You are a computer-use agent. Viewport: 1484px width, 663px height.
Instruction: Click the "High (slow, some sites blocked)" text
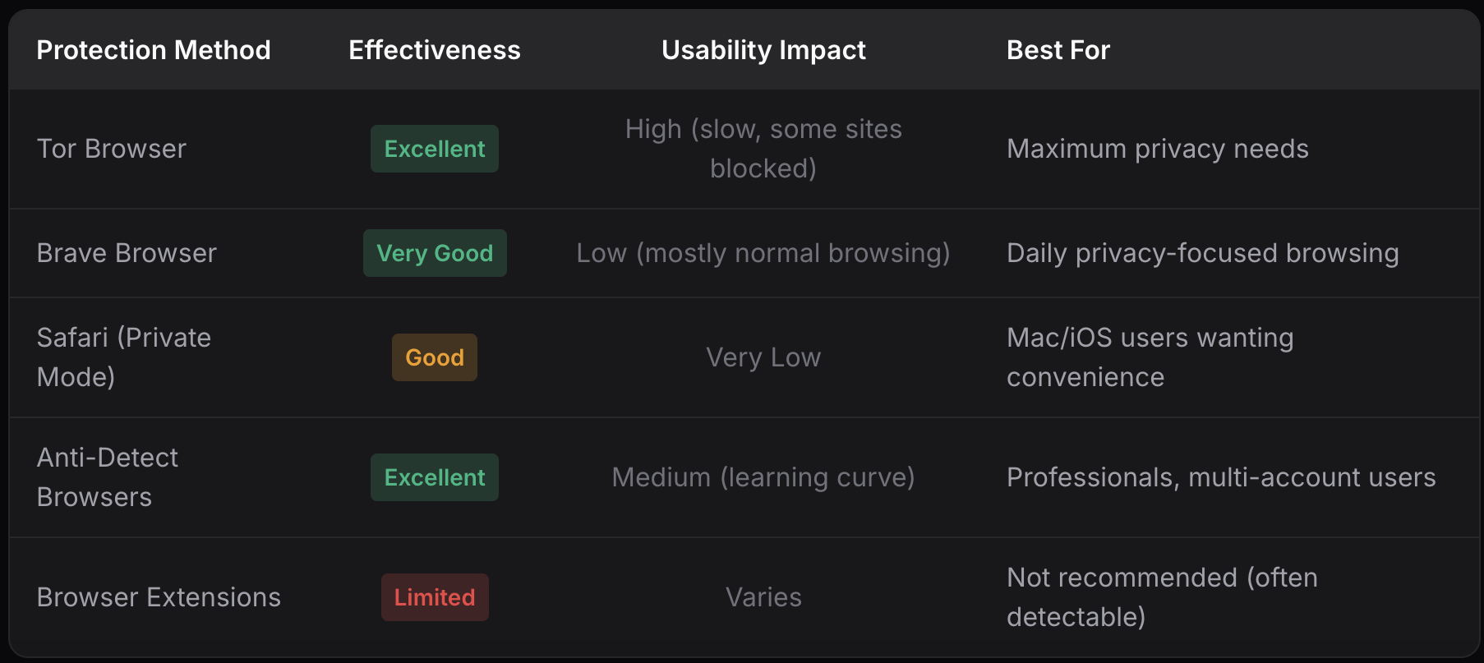[763, 149]
